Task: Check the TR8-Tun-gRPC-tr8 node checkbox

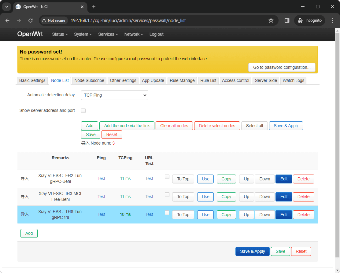Action: point(167,213)
